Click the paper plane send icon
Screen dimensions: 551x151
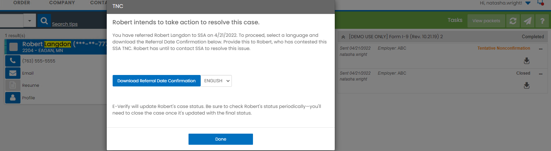(x=527, y=21)
